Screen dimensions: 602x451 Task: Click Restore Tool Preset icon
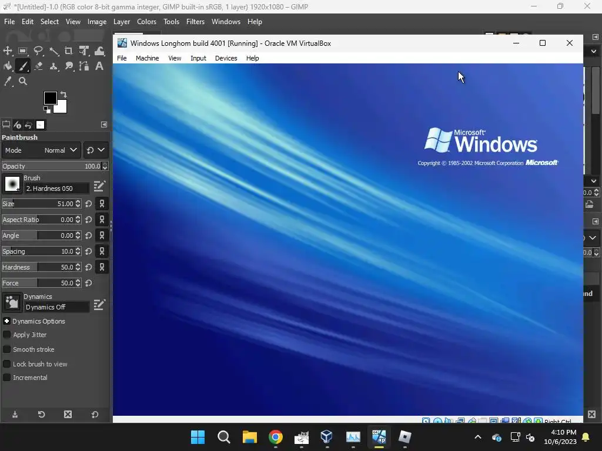click(x=42, y=415)
